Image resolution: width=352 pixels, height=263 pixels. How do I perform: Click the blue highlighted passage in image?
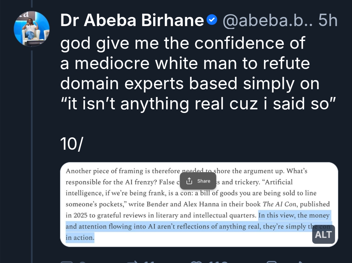(196, 226)
